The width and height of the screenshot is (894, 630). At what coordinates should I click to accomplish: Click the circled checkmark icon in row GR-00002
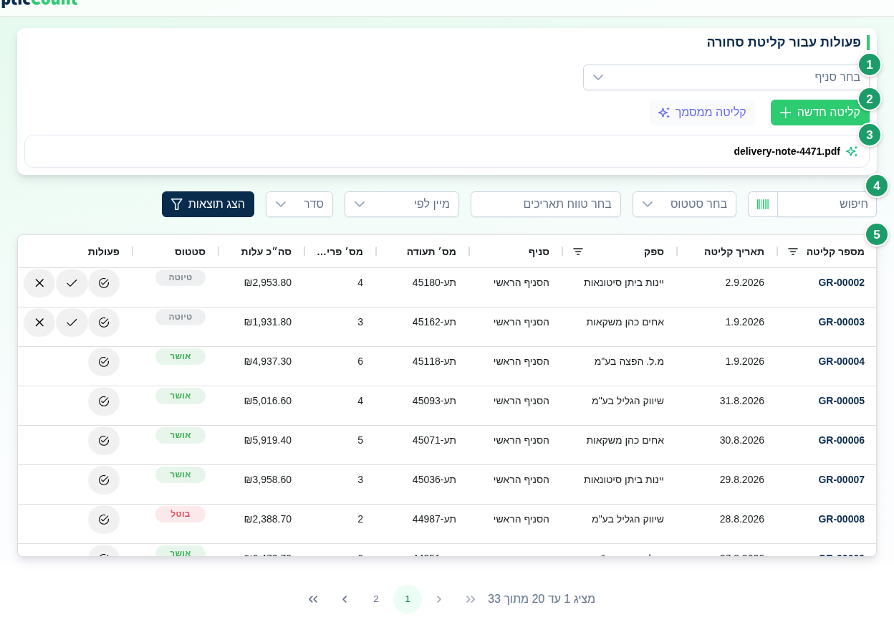104,283
